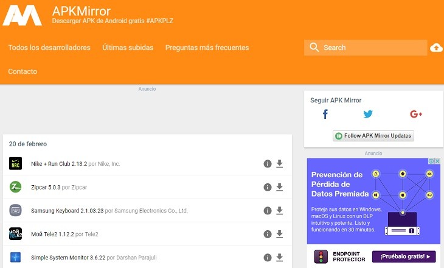
Task: Open Nike + Run Club 2.13.2 link
Action: click(x=59, y=164)
